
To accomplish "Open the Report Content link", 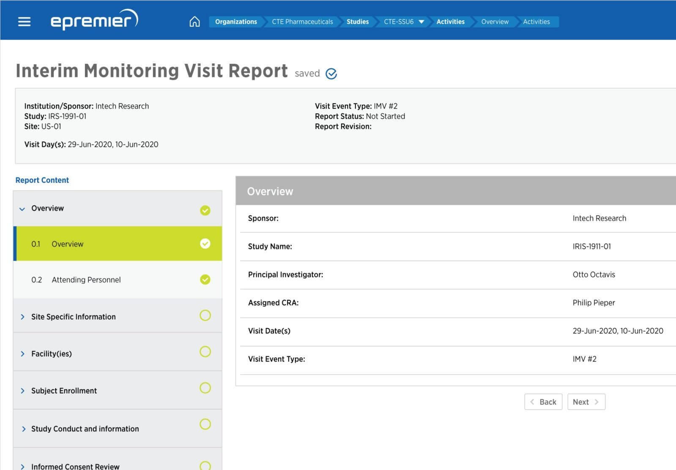I will click(42, 180).
